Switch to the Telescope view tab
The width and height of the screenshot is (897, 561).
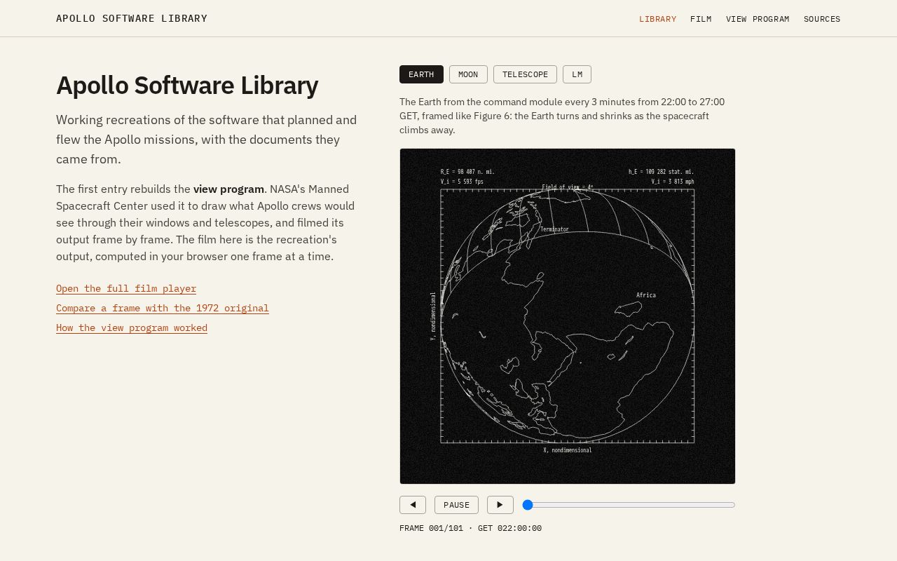525,74
